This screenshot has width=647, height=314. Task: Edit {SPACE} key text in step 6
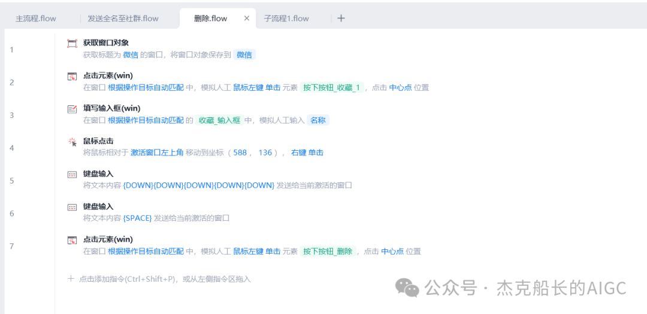[x=138, y=218]
